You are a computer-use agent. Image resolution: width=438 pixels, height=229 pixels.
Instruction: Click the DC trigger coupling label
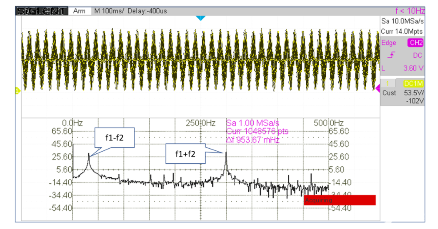418,56
